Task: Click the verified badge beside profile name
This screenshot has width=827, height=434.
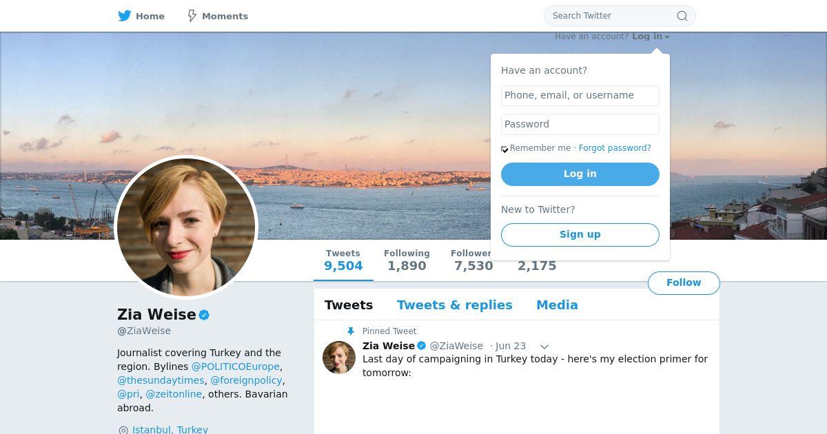Action: (204, 315)
